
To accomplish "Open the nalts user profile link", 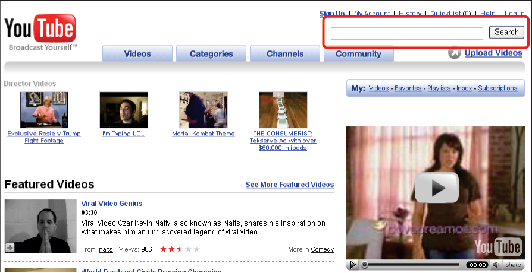I will coord(106,250).
